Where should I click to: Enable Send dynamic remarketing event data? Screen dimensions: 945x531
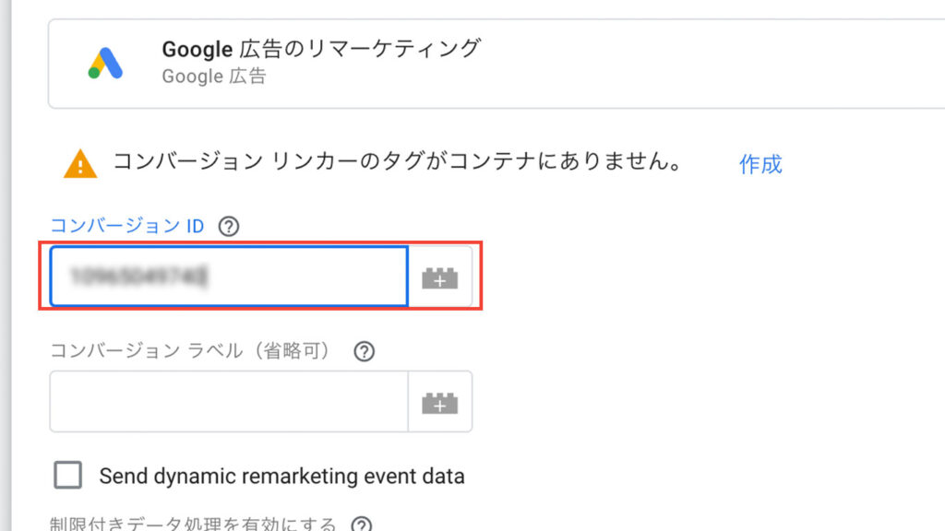click(x=68, y=475)
